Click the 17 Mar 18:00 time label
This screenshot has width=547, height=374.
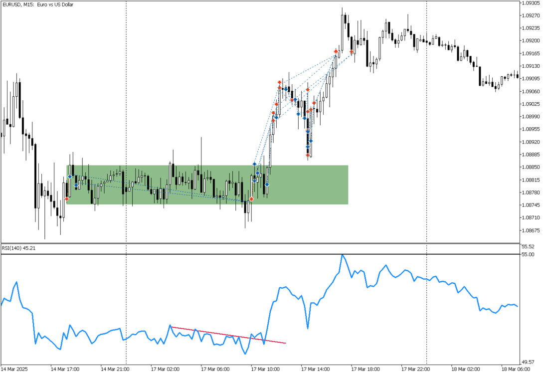pyautogui.click(x=365, y=369)
